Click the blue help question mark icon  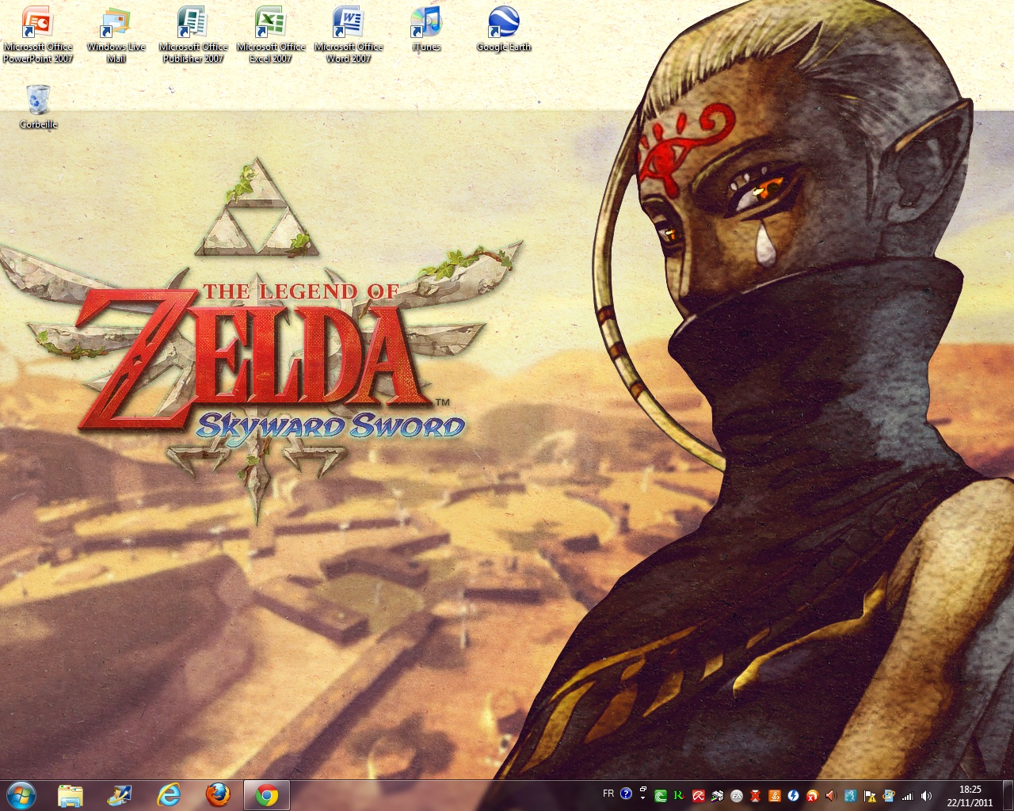pos(626,794)
